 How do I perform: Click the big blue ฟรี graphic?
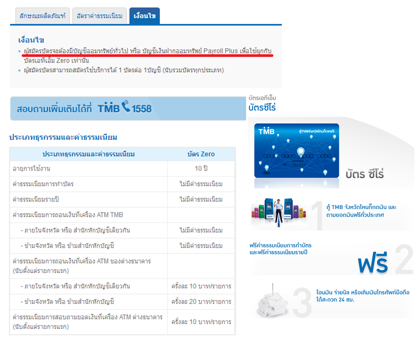pos(373,263)
